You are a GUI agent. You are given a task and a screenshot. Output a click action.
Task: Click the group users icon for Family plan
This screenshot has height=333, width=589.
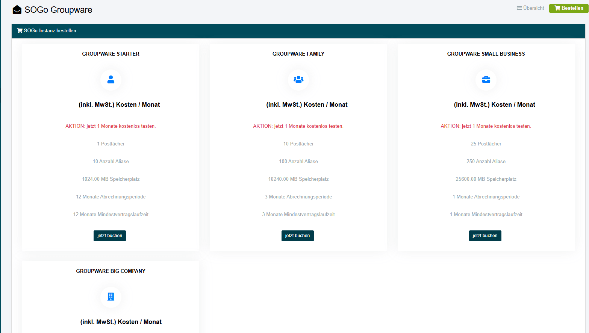coord(298,80)
